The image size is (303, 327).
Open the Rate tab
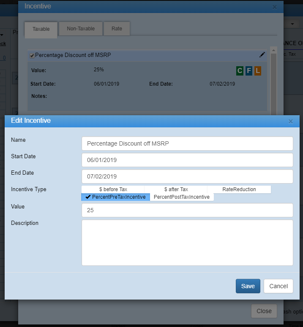(x=117, y=29)
